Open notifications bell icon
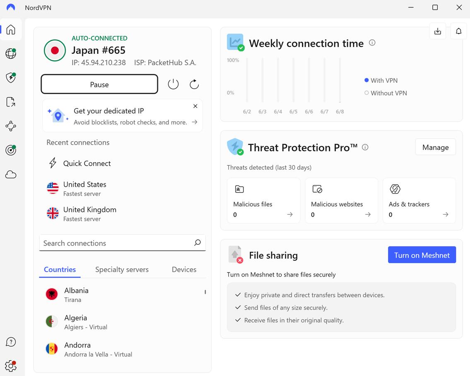The height and width of the screenshot is (376, 470). (458, 31)
